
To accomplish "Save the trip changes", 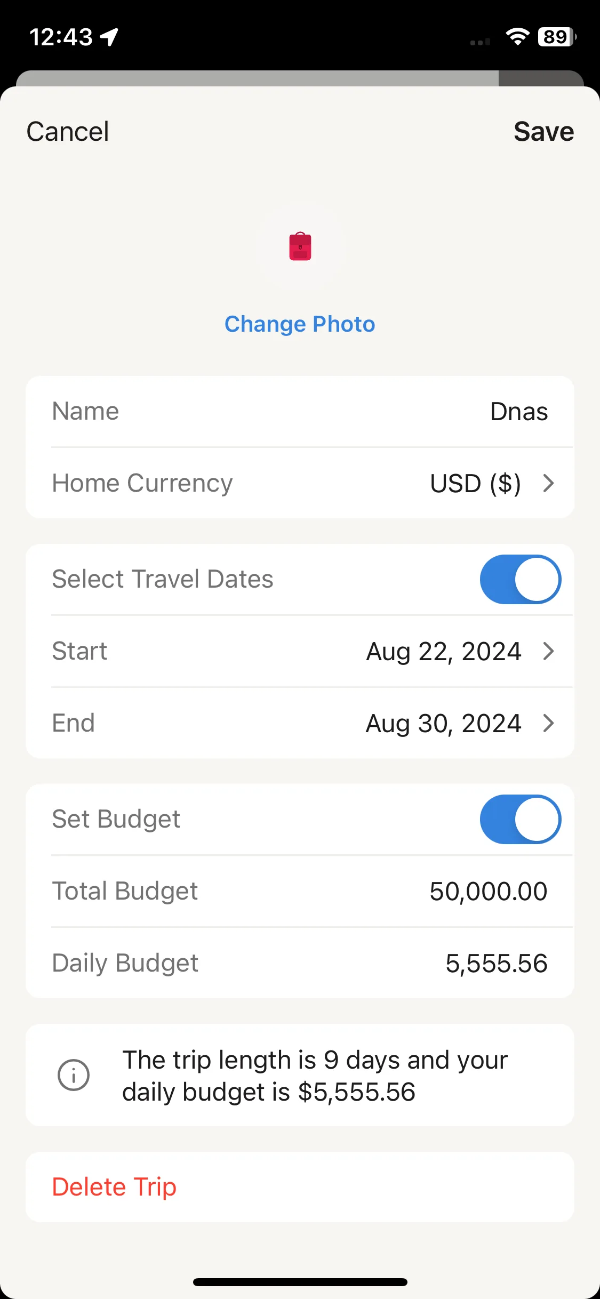I will click(x=543, y=131).
